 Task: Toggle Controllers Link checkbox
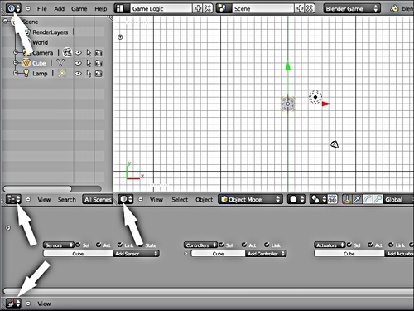tap(267, 245)
